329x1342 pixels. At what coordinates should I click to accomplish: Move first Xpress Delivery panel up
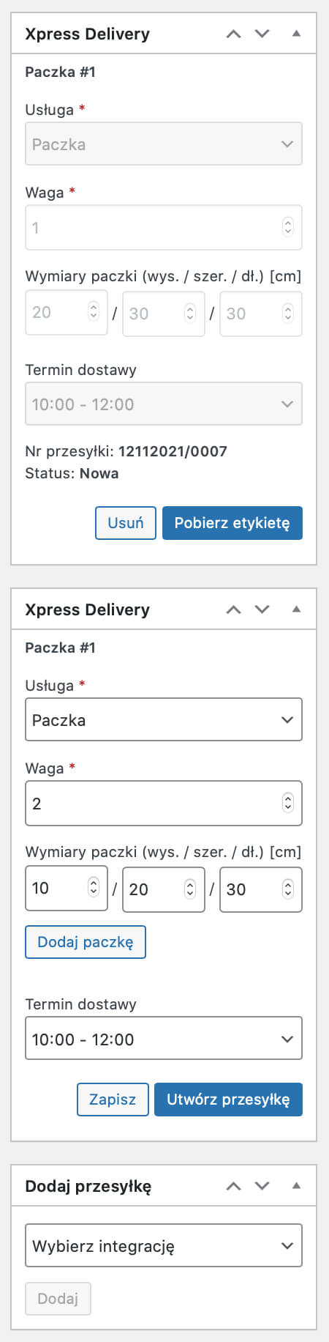point(233,34)
